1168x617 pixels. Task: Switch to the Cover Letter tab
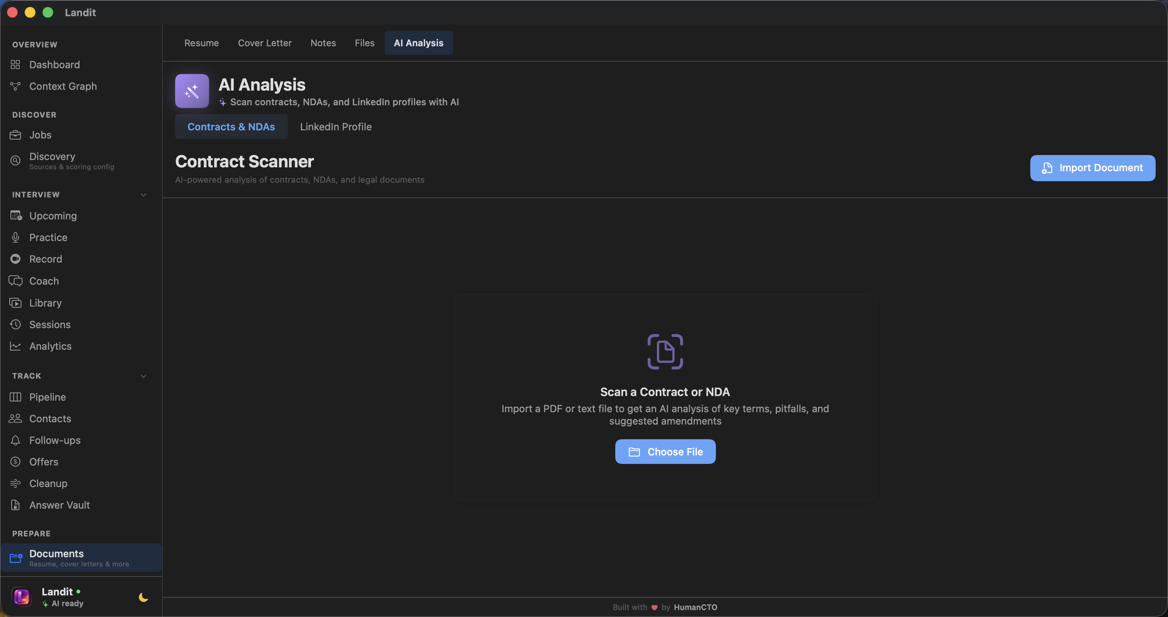tap(264, 43)
